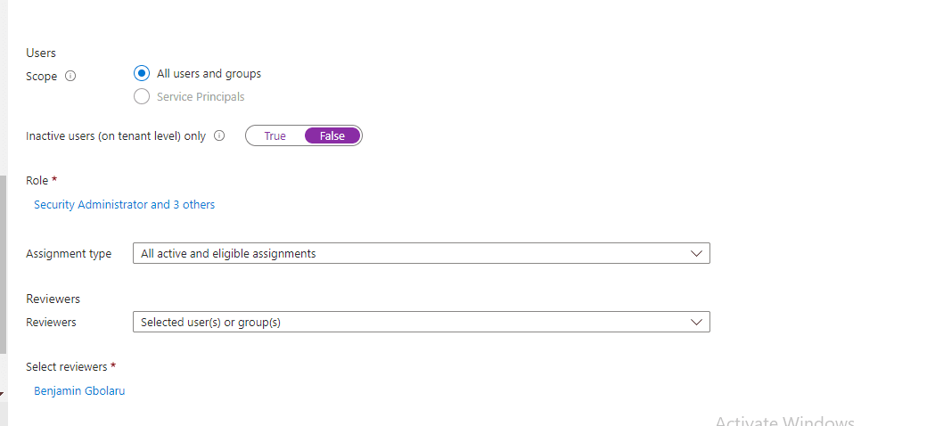Click the Users section heading
The height and width of the screenshot is (426, 943).
tap(41, 53)
